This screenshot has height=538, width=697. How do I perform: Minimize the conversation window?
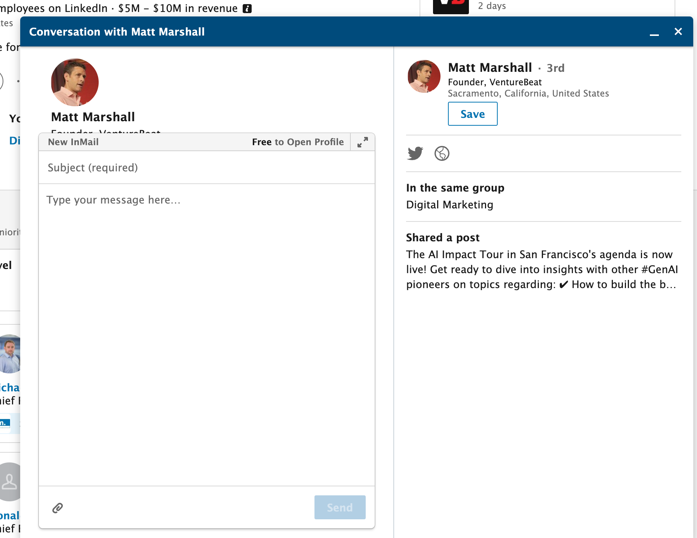click(x=654, y=32)
